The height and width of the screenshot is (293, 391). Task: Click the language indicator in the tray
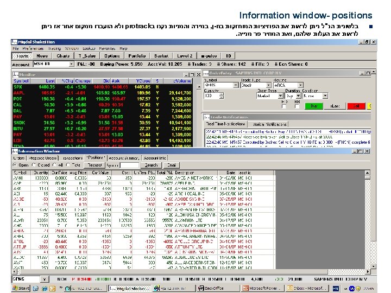click(x=336, y=289)
